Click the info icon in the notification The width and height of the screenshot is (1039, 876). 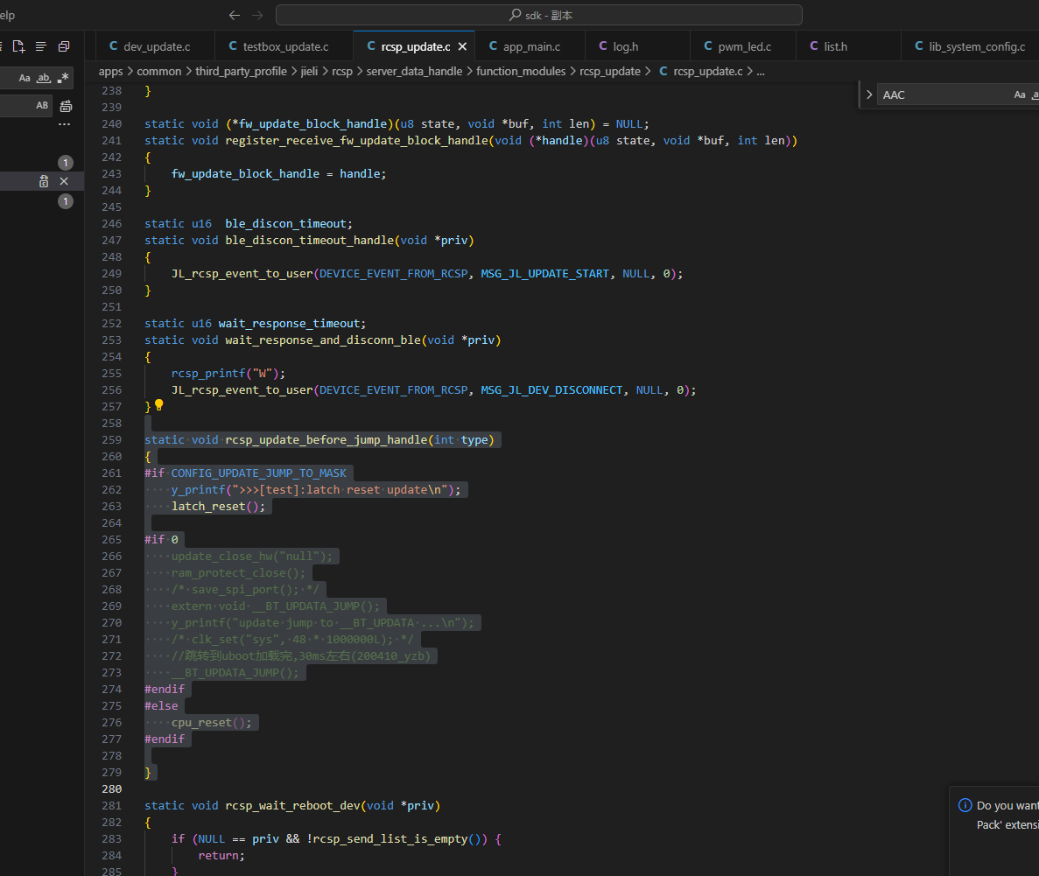pyautogui.click(x=965, y=805)
